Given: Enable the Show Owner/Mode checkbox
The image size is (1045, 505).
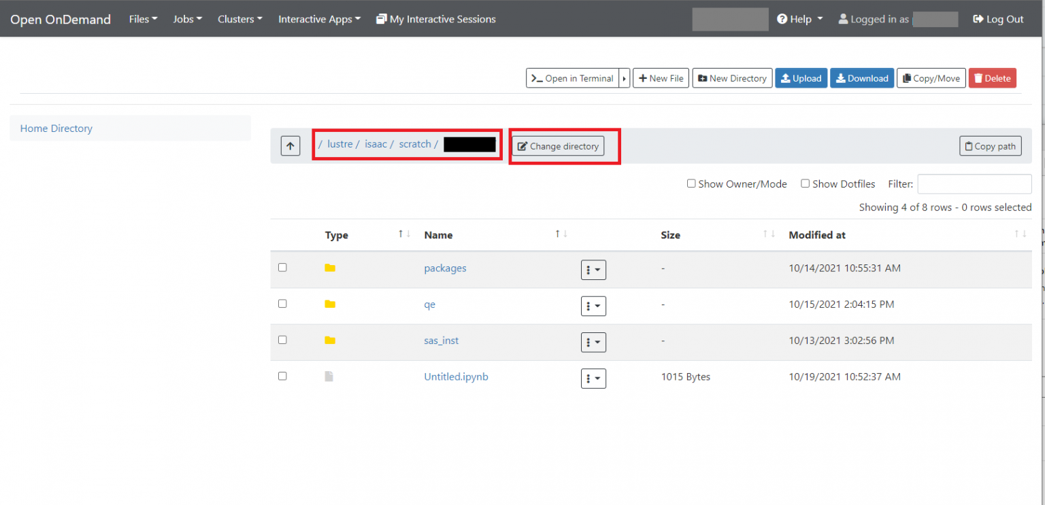Looking at the screenshot, I should (691, 183).
